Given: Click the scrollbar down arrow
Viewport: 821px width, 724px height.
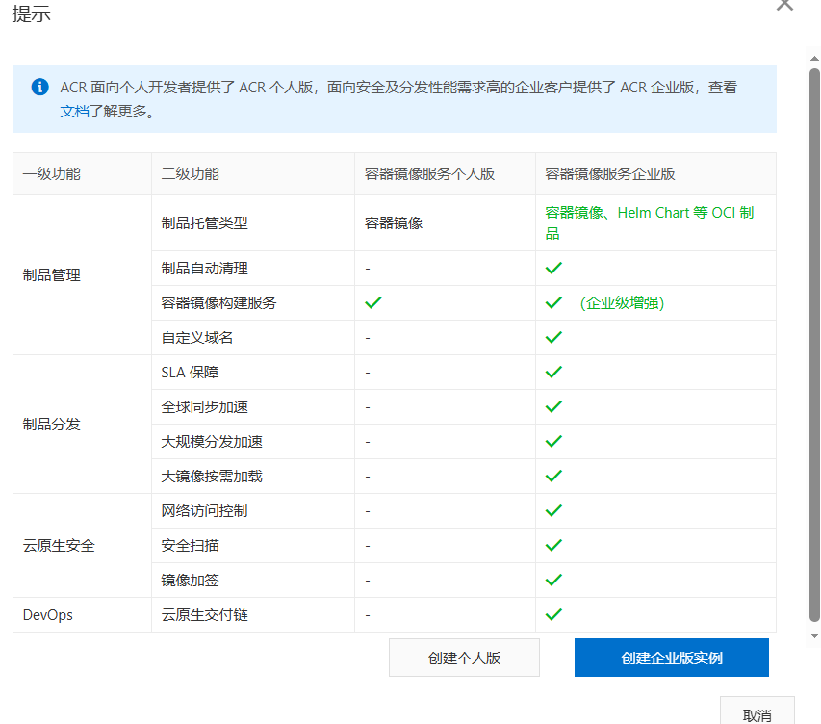Looking at the screenshot, I should click(814, 635).
